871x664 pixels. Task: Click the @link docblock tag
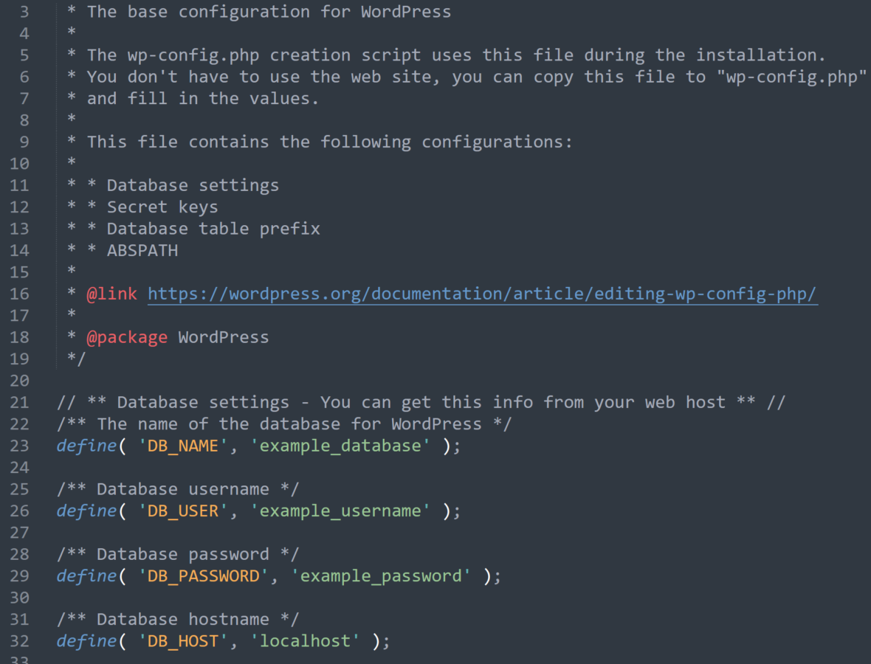tap(111, 294)
